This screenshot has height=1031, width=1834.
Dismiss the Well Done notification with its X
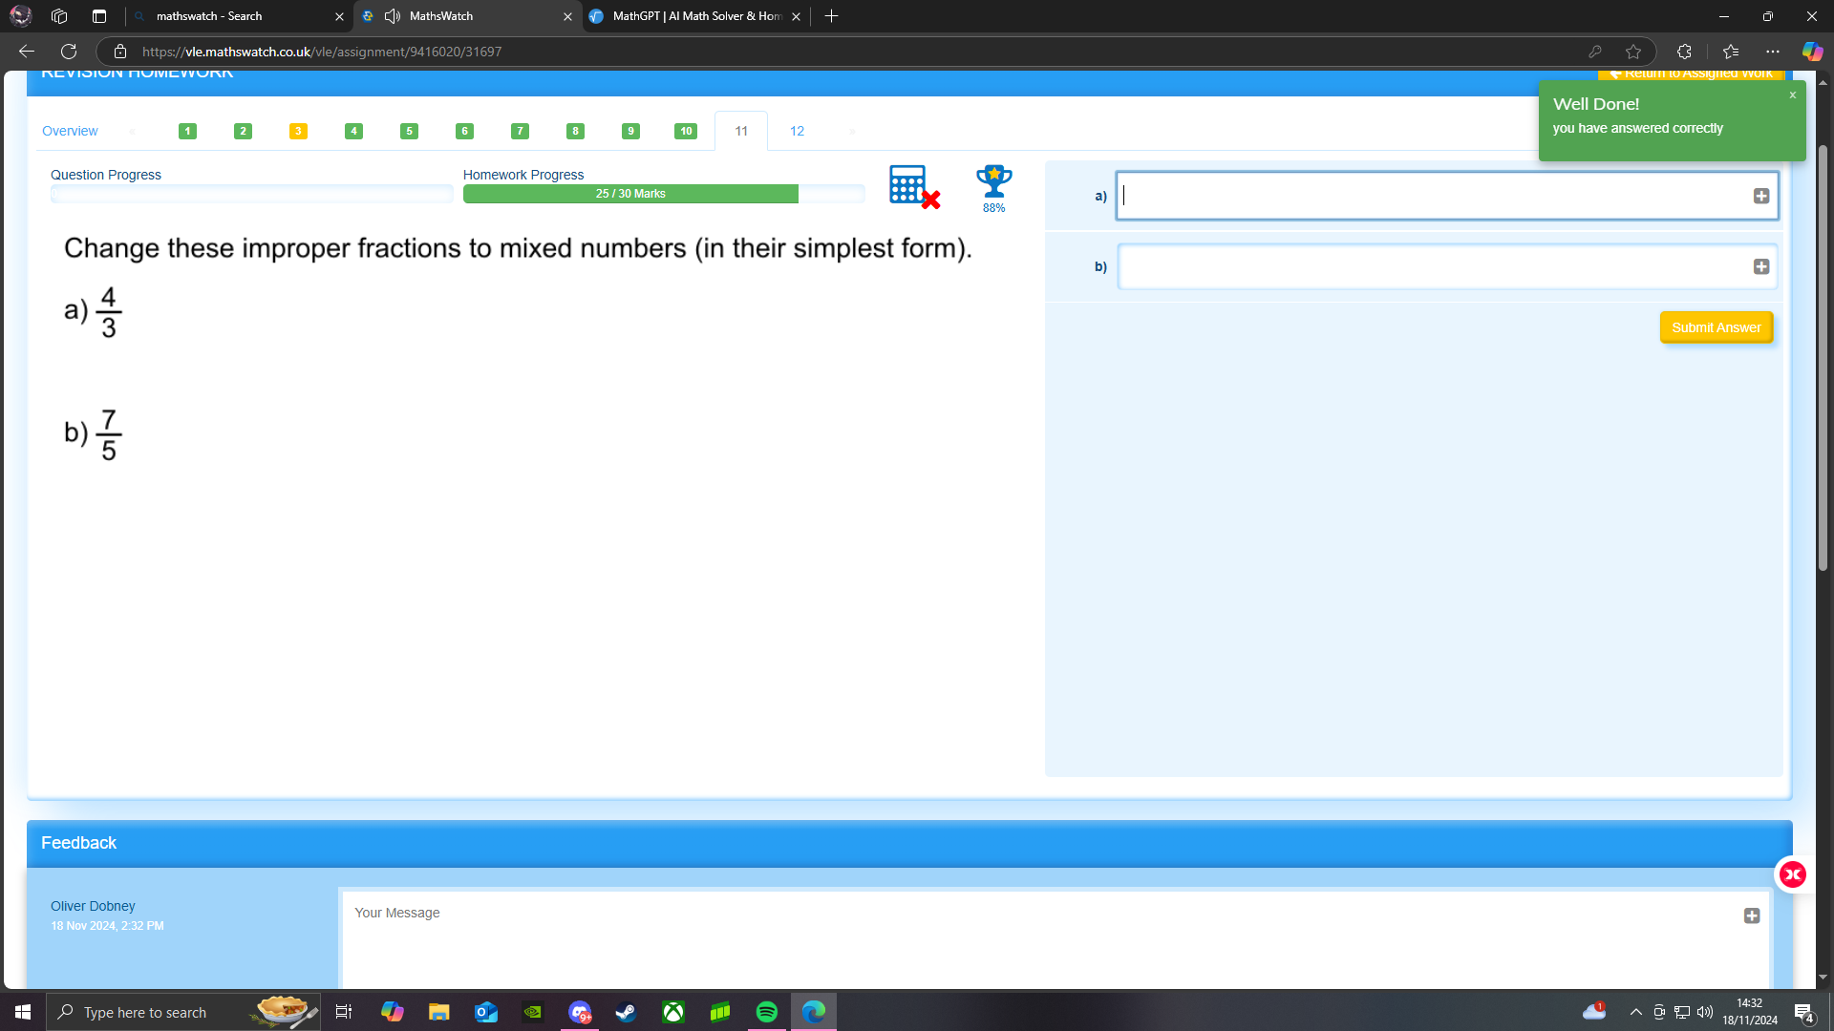pyautogui.click(x=1793, y=95)
